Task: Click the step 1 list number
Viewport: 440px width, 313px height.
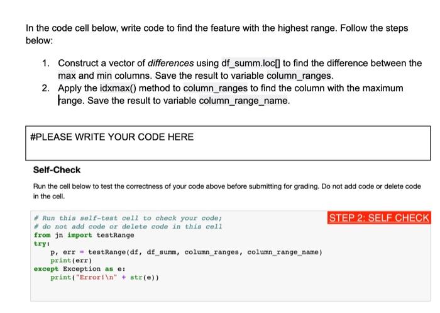Action: coord(46,63)
